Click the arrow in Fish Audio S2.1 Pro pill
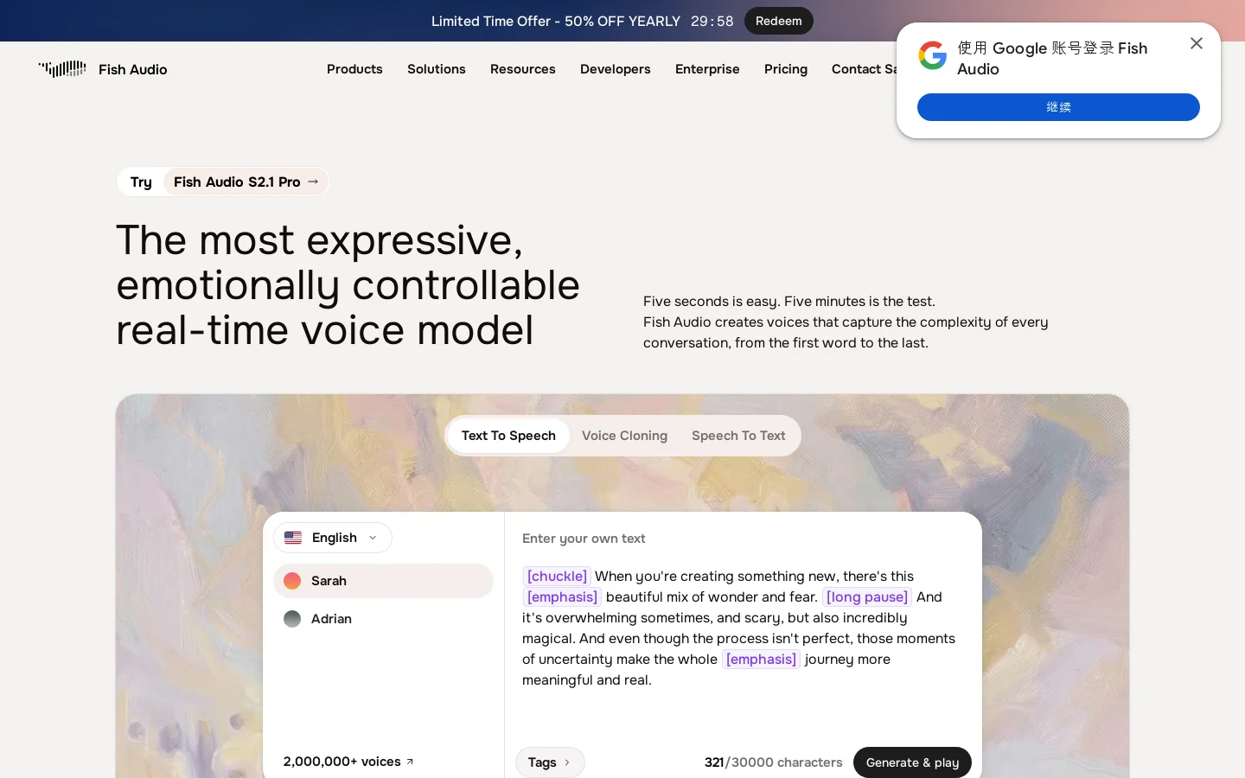This screenshot has width=1245, height=778. point(313,182)
